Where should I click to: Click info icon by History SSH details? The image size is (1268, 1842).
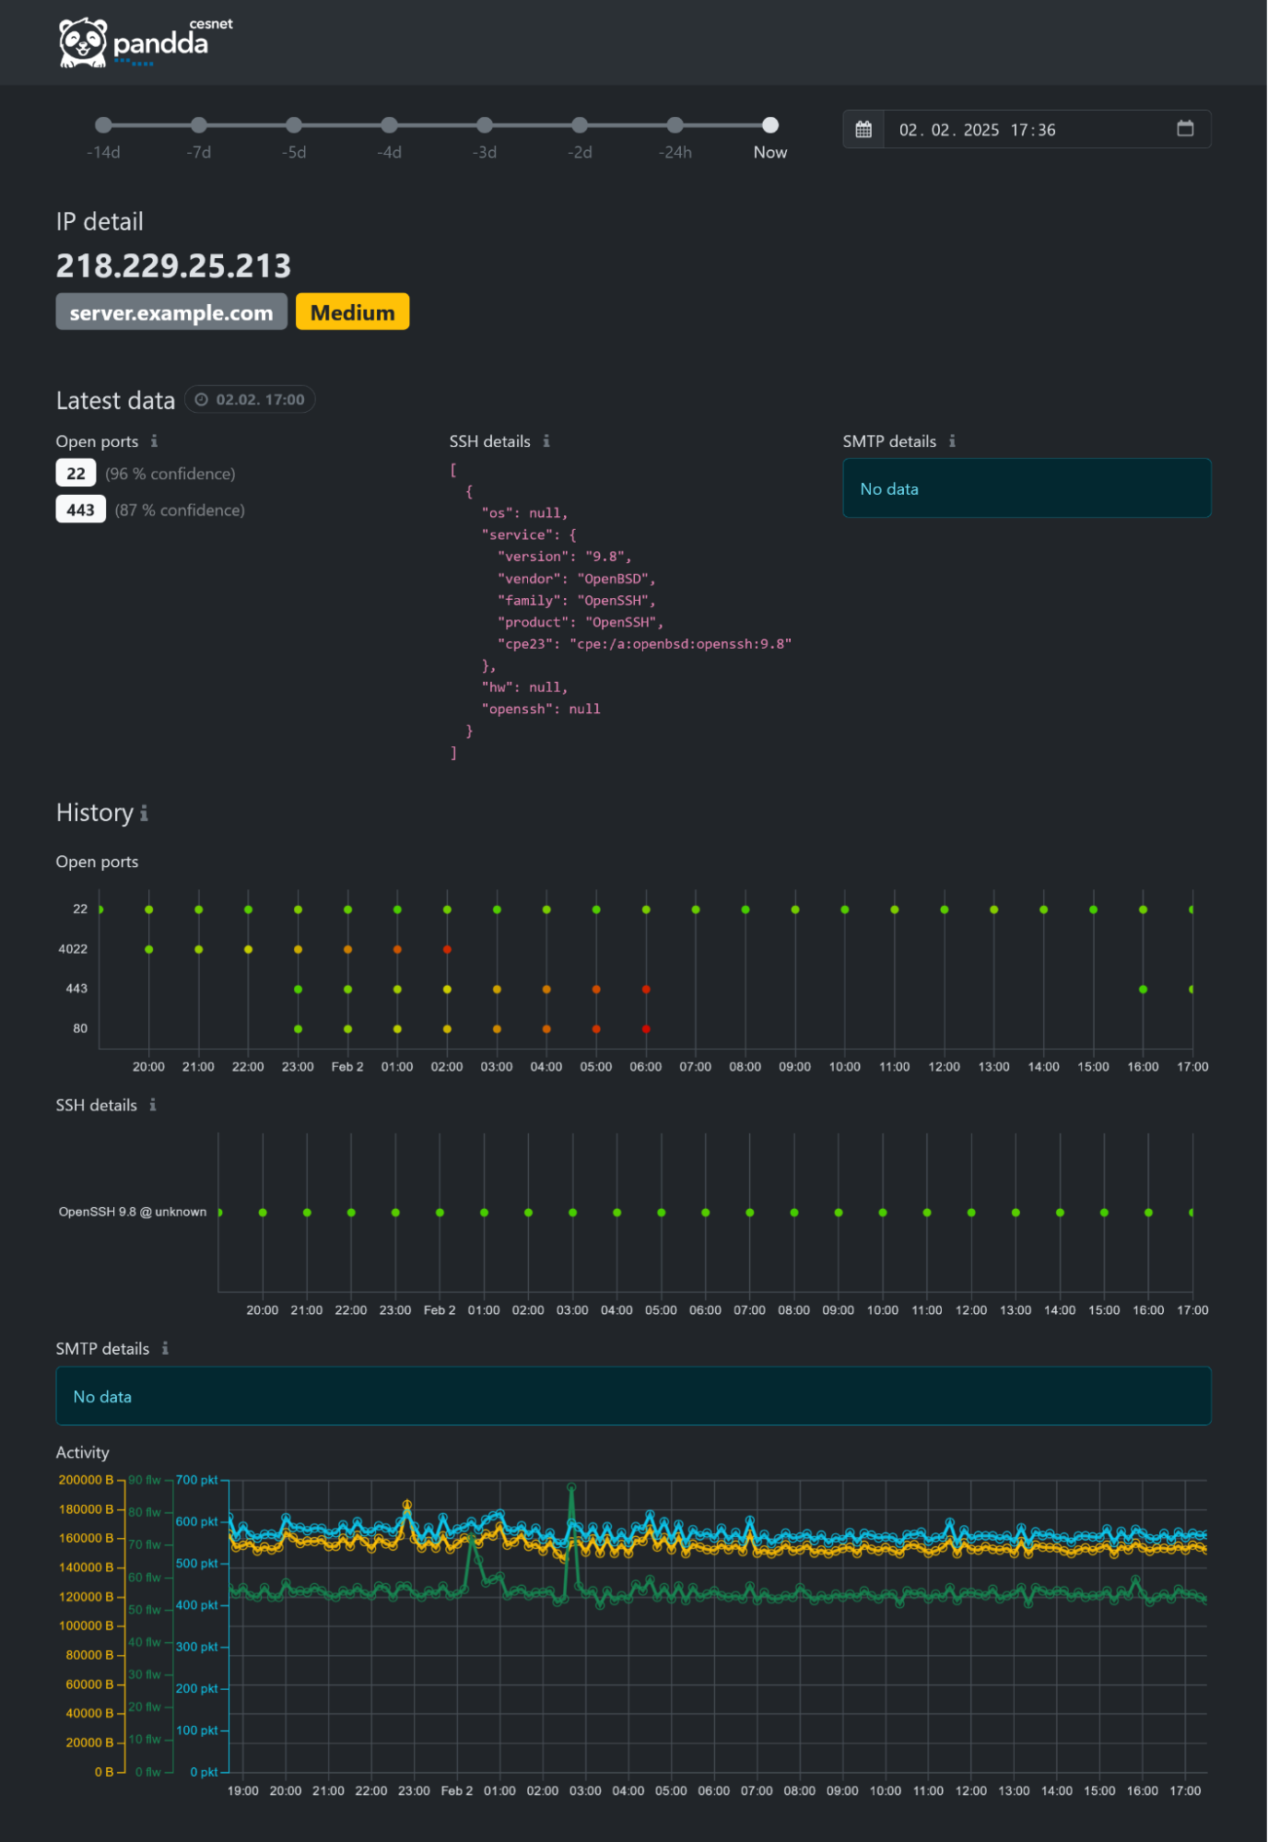coord(153,1105)
